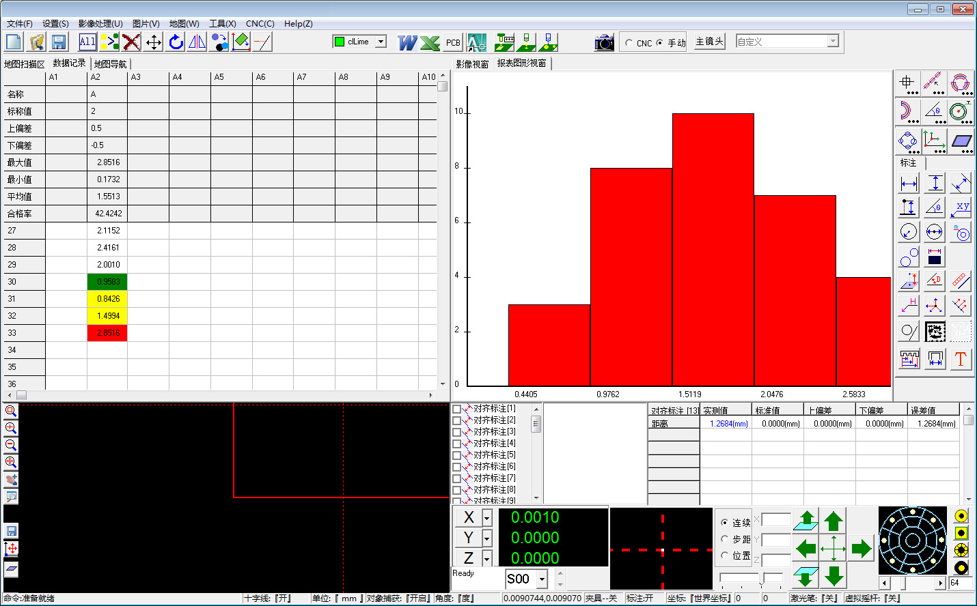
Task: Expand the S00 dropdown
Action: 542,579
